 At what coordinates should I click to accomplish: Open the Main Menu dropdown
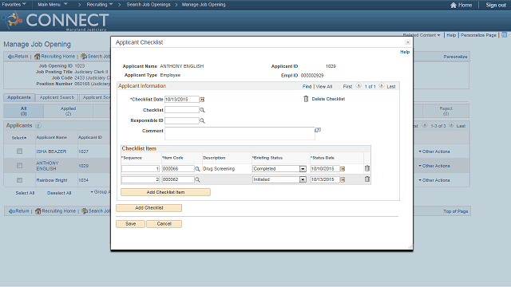[x=52, y=5]
